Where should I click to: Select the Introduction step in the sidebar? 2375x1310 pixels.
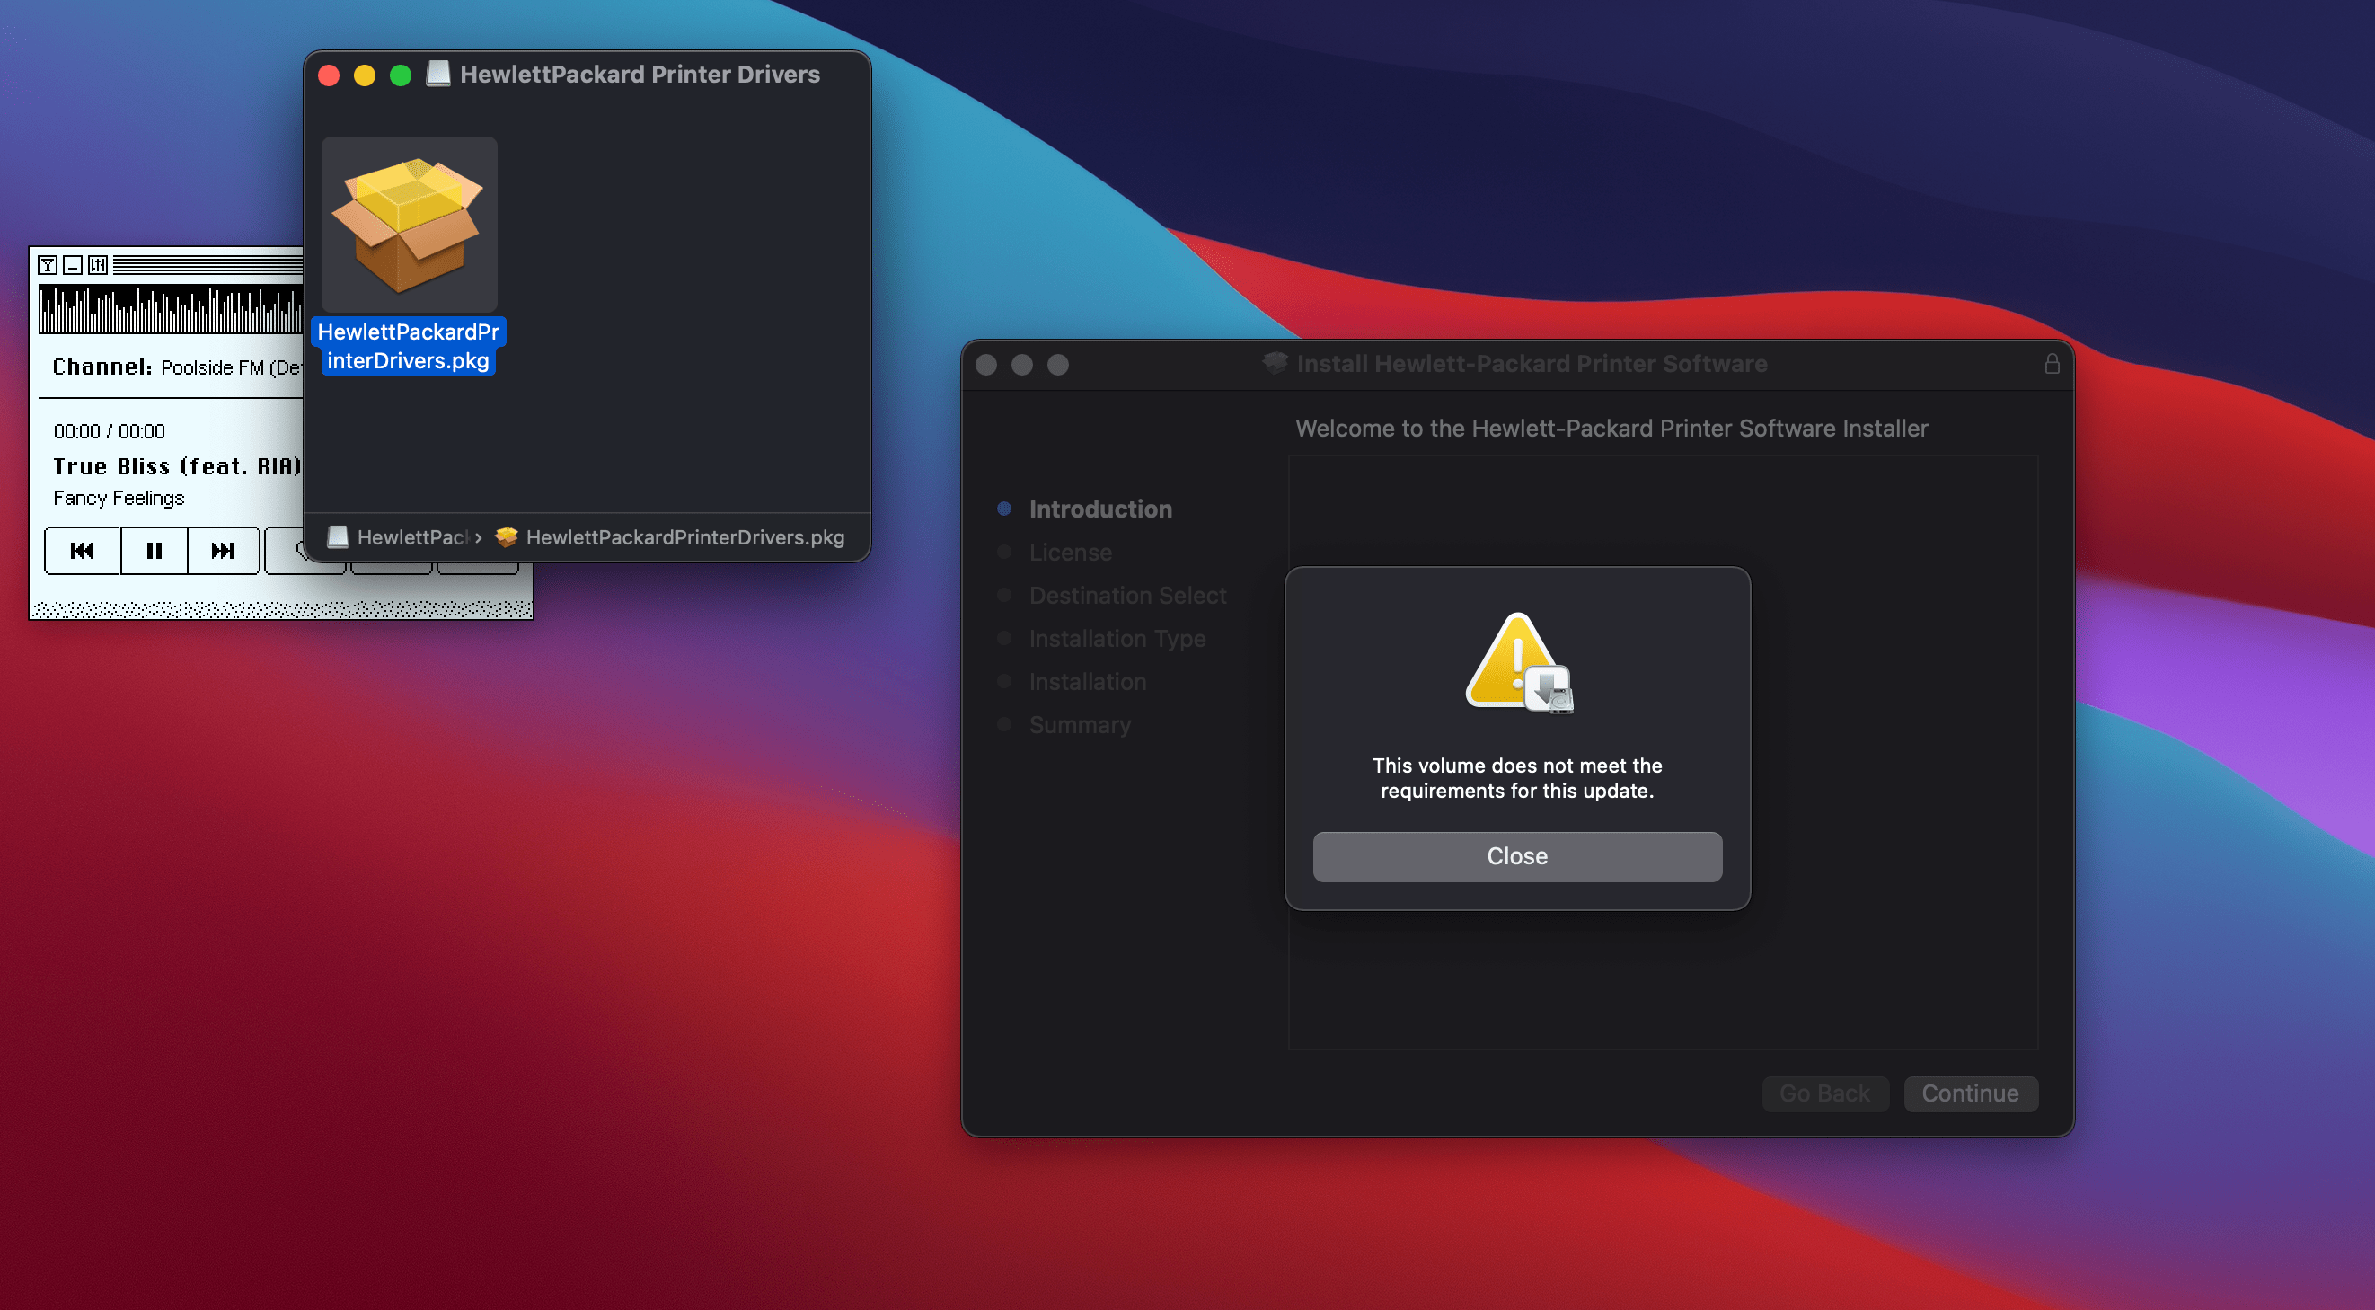pos(1099,509)
